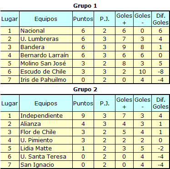
Task: Click the U. Pimiento team cell
Action: click(x=46, y=140)
